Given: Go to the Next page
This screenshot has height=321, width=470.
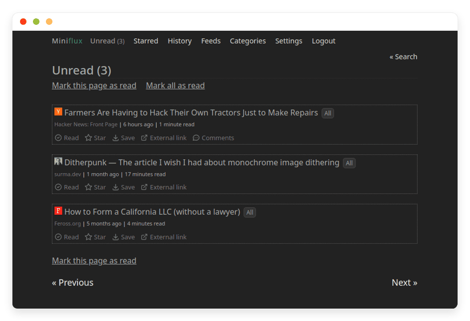Looking at the screenshot, I should coord(404,282).
